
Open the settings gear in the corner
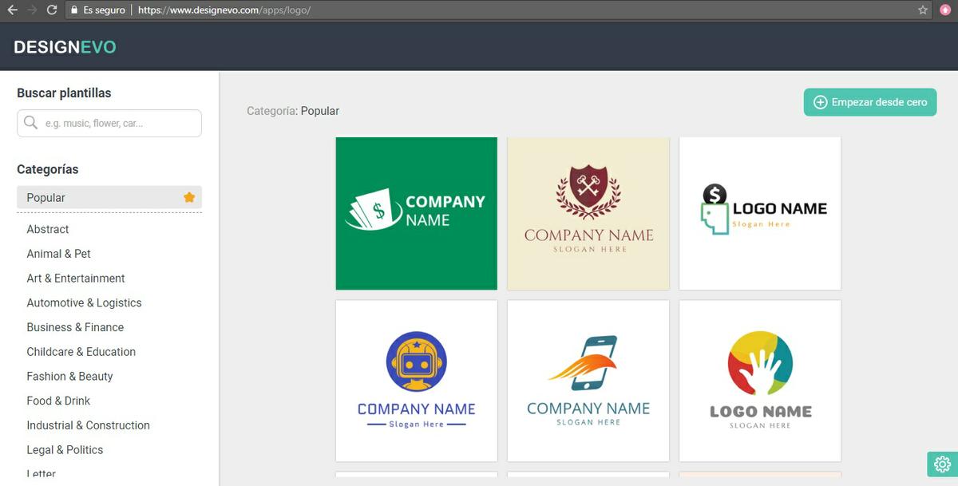pyautogui.click(x=942, y=464)
